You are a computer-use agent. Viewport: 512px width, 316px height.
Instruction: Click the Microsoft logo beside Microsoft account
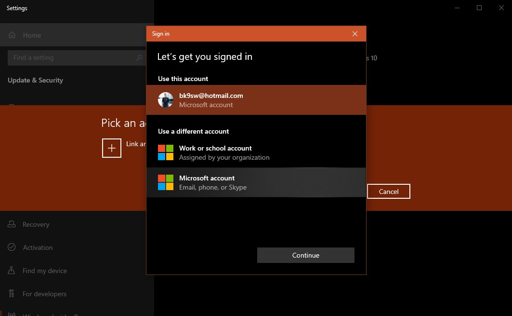(x=166, y=182)
